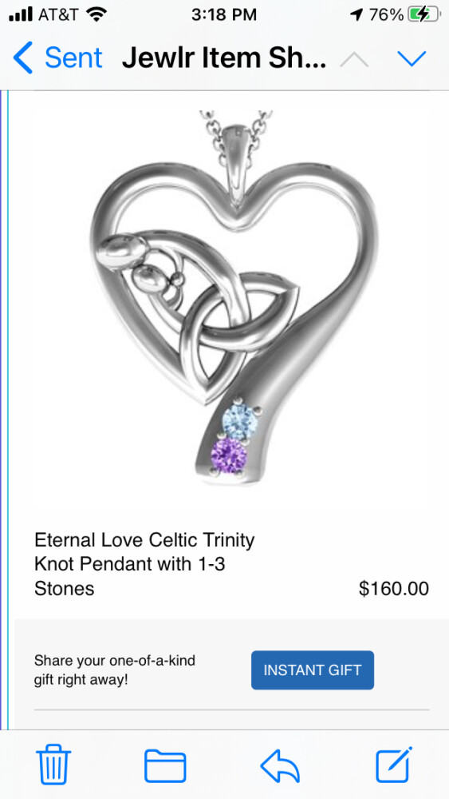Image resolution: width=449 pixels, height=799 pixels.
Task: Tap the $160.00 price
Action: pyautogui.click(x=394, y=589)
